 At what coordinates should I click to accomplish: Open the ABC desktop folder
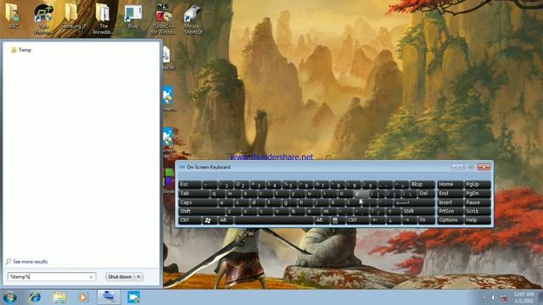pyautogui.click(x=14, y=15)
